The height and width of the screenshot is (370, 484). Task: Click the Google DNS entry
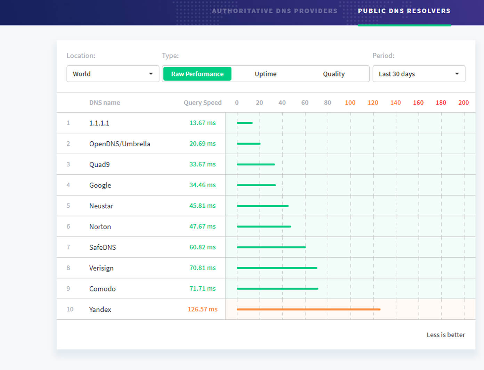[100, 185]
